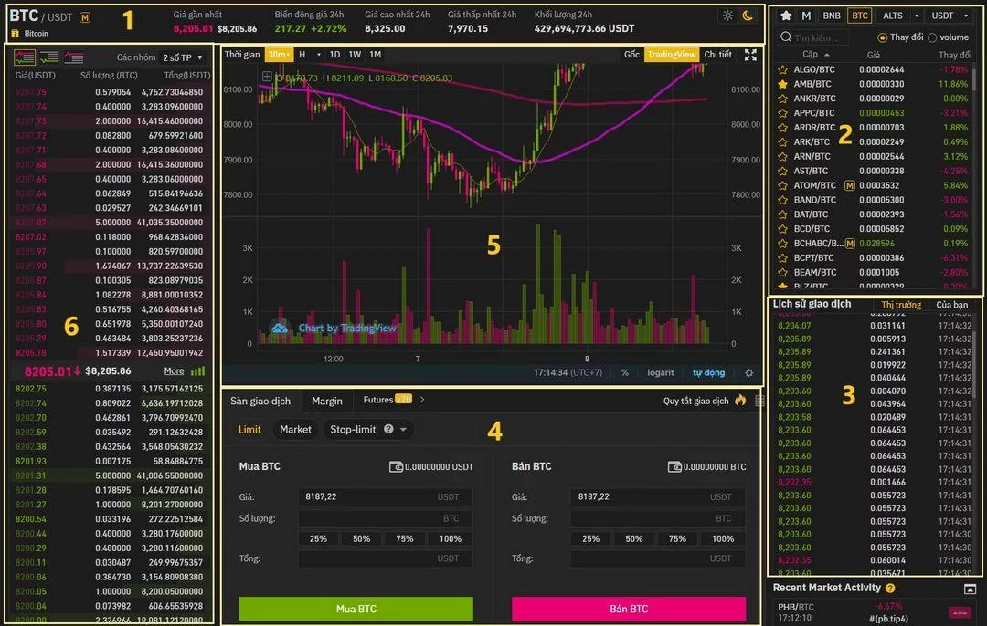987x626 pixels.
Task: Click the margin M badge next to BTC/USDT
Action: (x=85, y=17)
